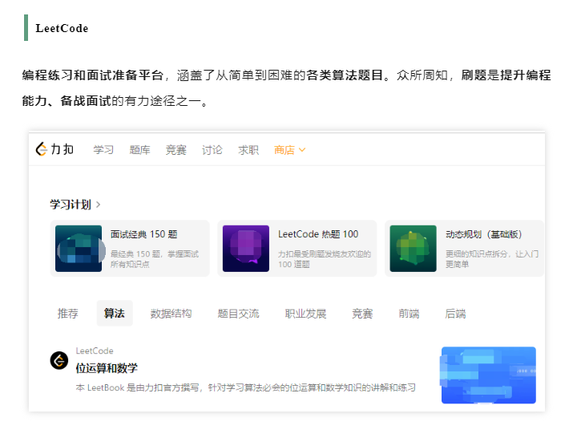
Task: Open LeetCode 热题 100 plan title
Action: pos(318,234)
